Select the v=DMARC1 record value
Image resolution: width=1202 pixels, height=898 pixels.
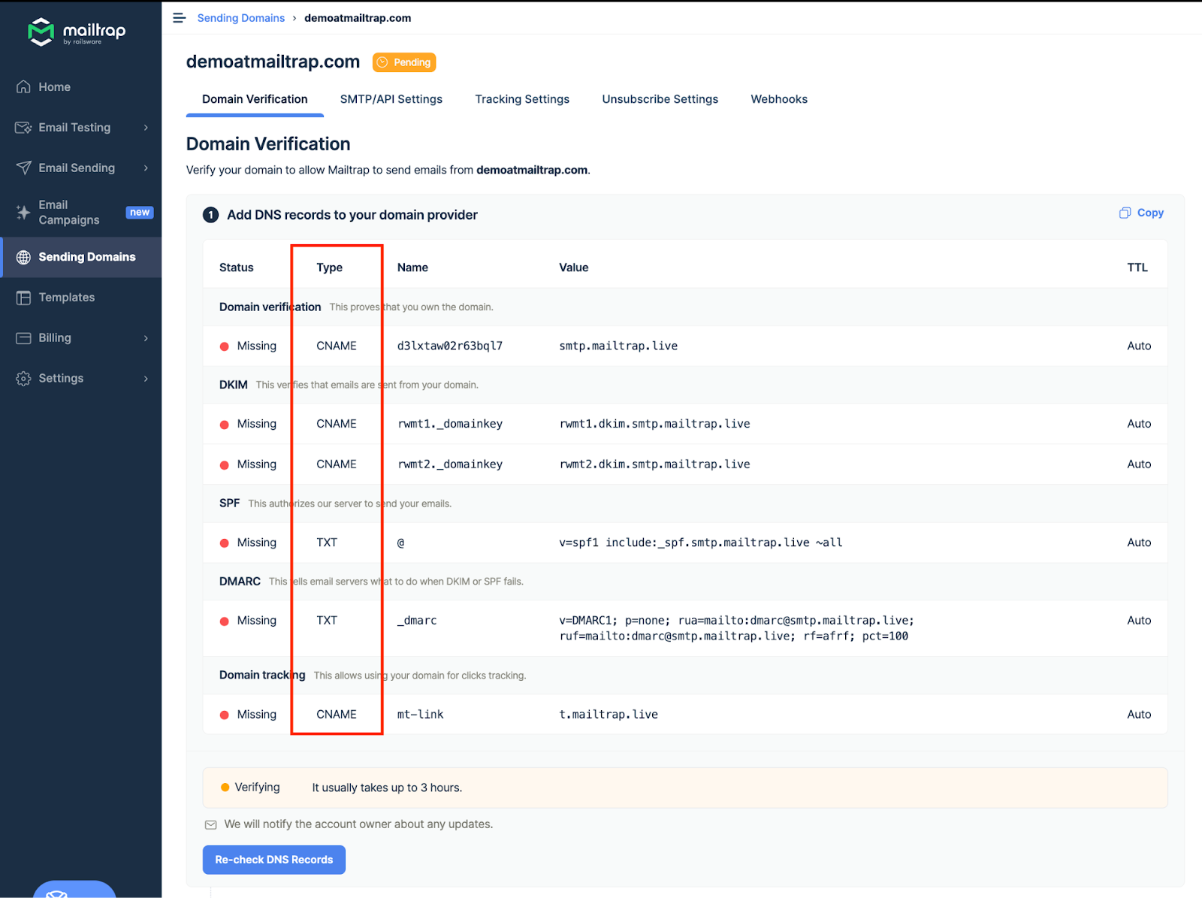tap(736, 628)
